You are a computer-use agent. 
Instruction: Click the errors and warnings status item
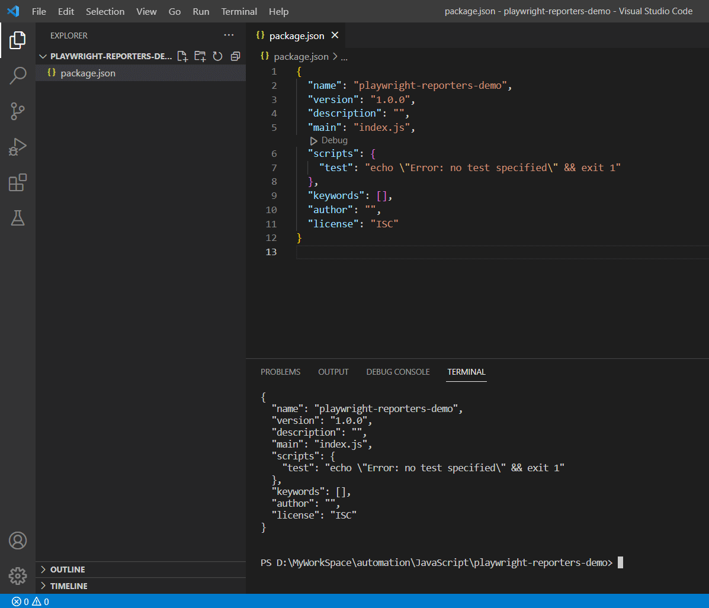pos(26,601)
